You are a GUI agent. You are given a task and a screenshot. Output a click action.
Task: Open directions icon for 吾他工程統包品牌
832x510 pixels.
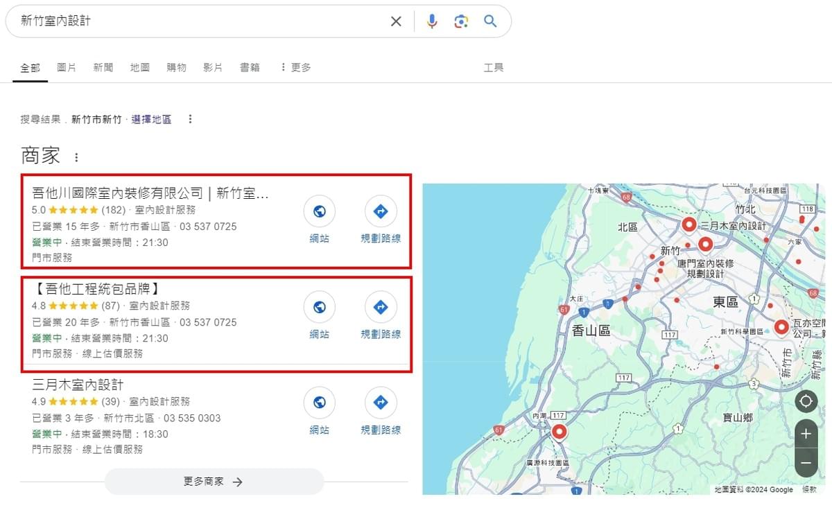click(381, 307)
